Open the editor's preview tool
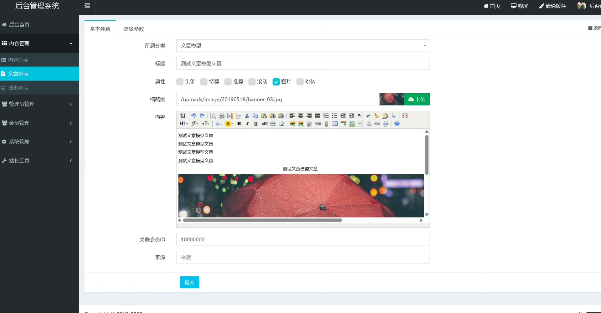601x313 pixels. tap(213, 116)
